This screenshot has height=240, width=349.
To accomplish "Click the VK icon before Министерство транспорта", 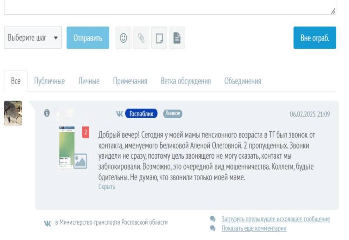I will pos(47,223).
